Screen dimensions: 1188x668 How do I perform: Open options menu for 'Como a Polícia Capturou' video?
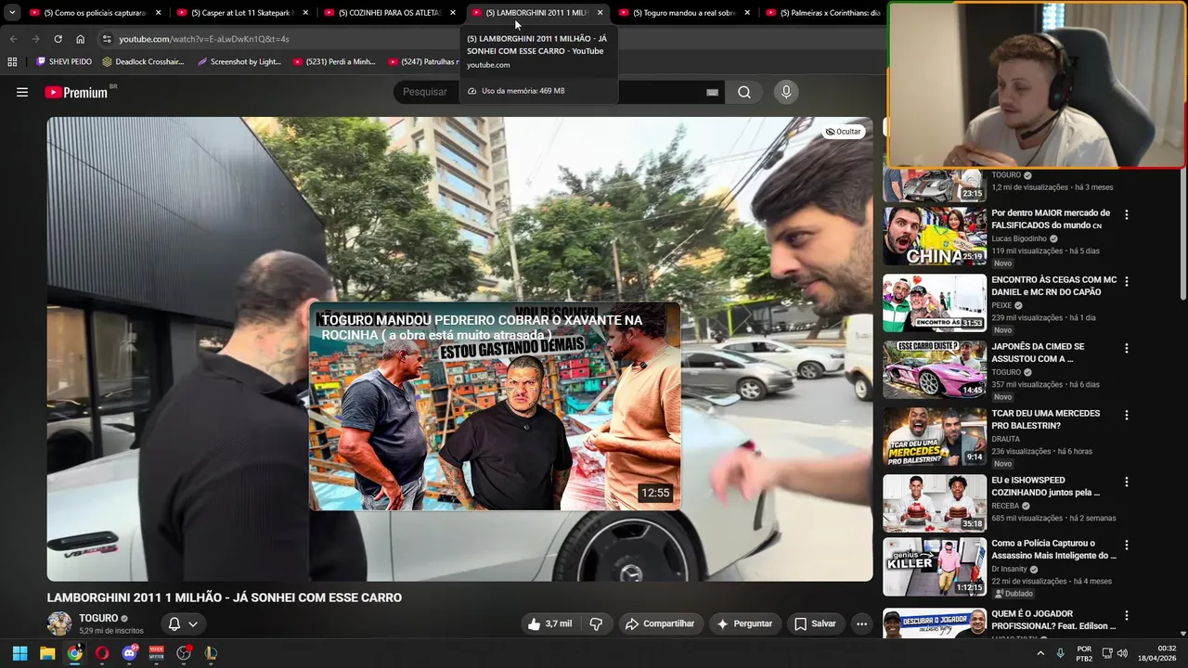(x=1127, y=545)
